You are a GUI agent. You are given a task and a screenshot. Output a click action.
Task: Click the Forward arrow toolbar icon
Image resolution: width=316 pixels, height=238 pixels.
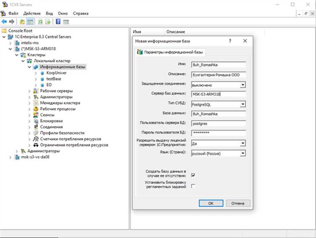(x=12, y=21)
